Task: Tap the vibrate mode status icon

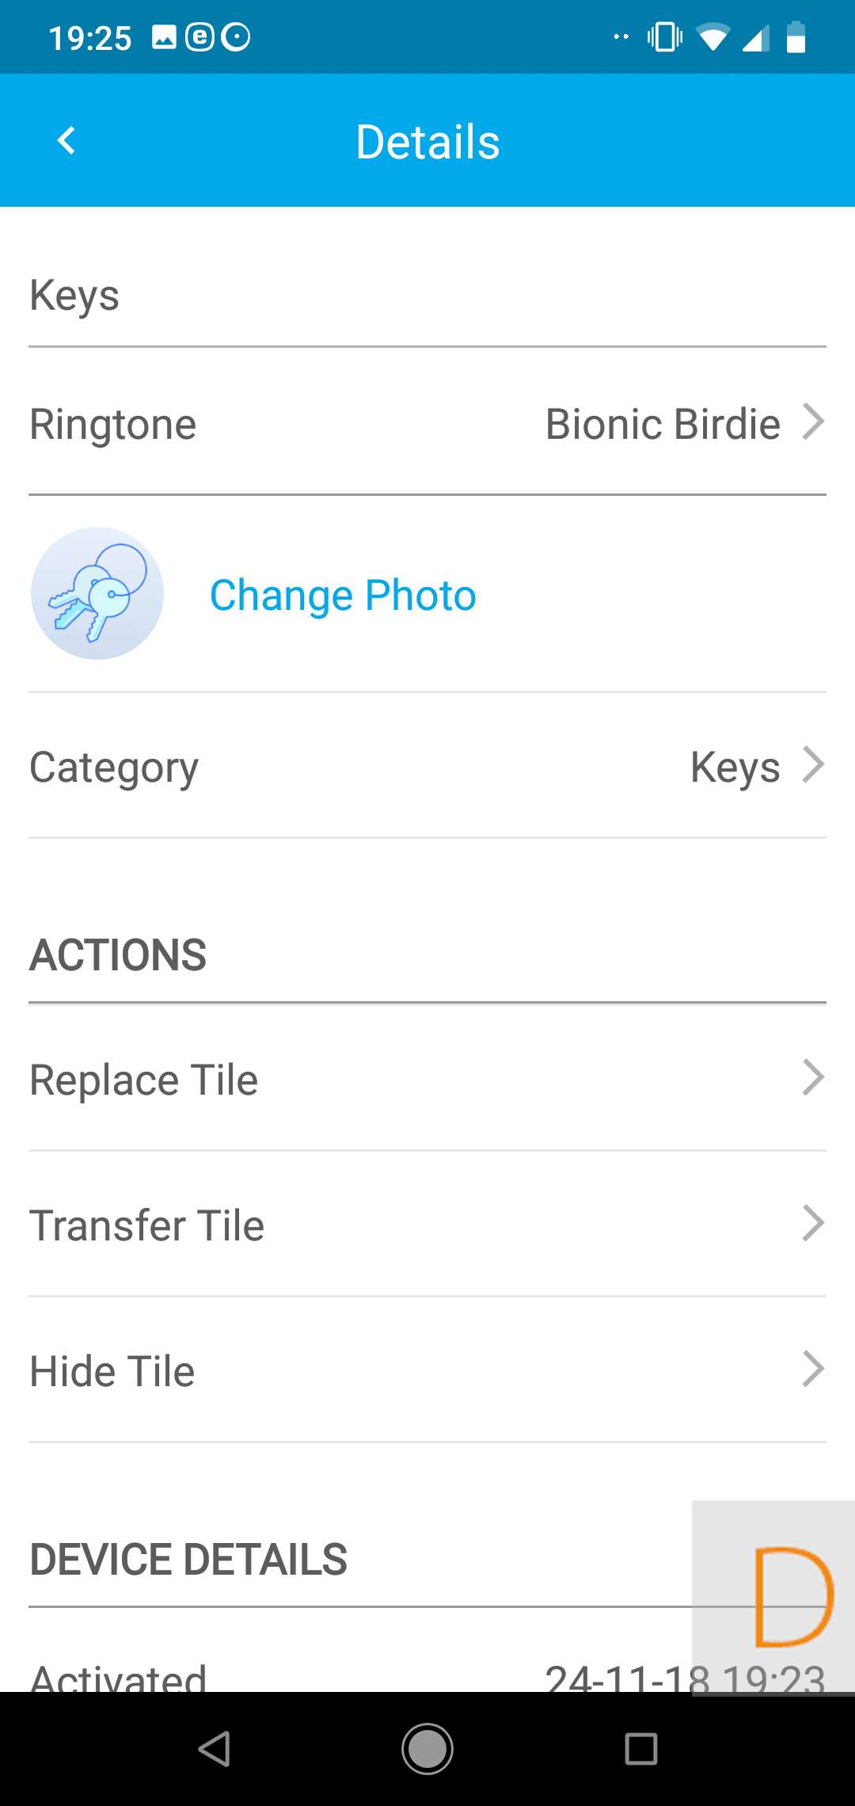Action: pos(664,37)
